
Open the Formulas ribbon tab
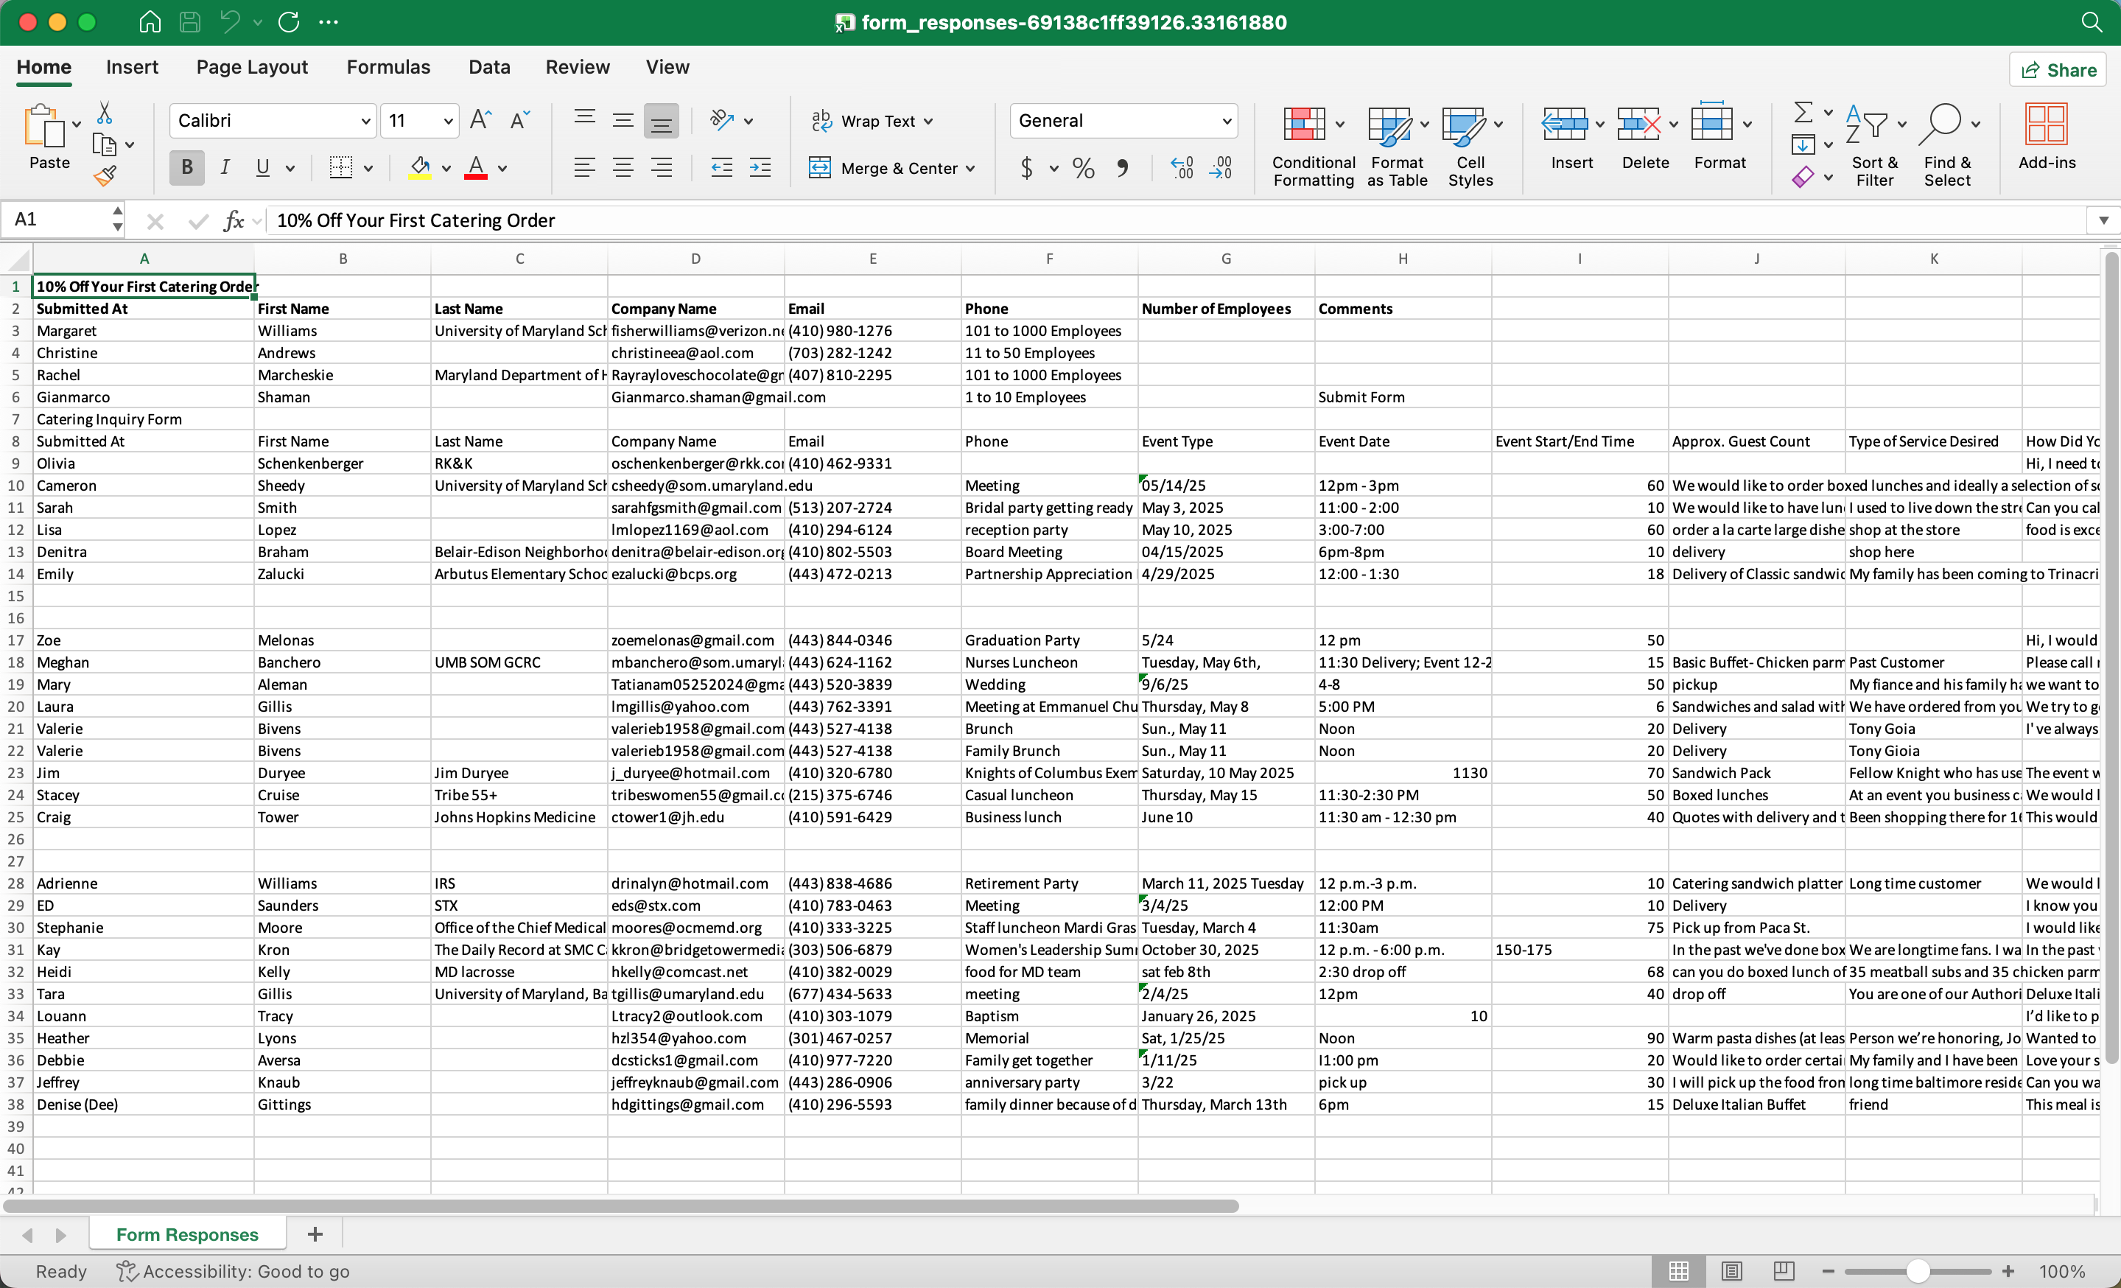[x=388, y=67]
